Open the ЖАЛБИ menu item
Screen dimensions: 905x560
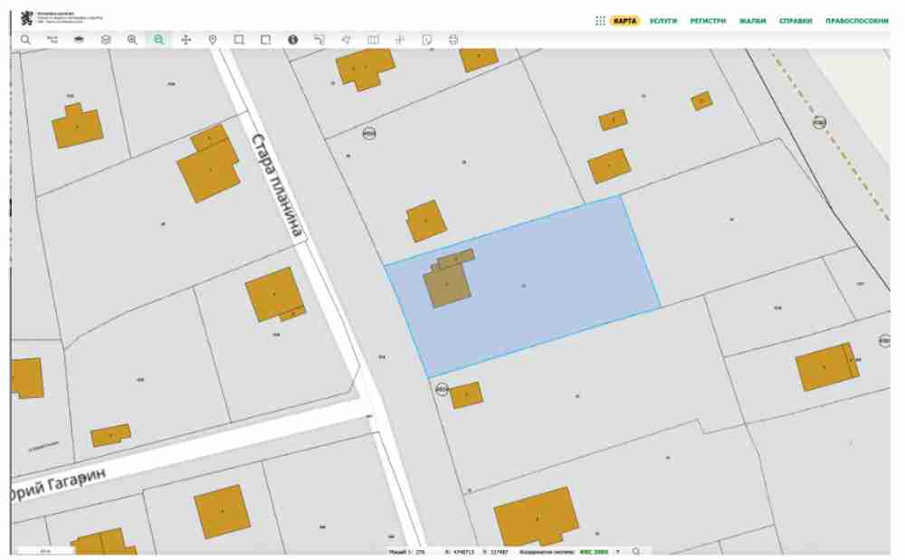click(x=752, y=21)
